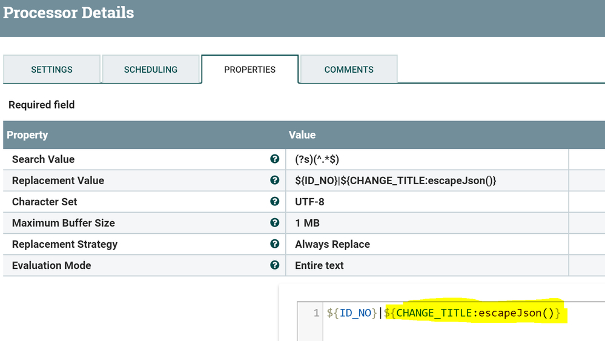
Task: Click help icon beside Evaluation Mode
Action: coord(274,265)
